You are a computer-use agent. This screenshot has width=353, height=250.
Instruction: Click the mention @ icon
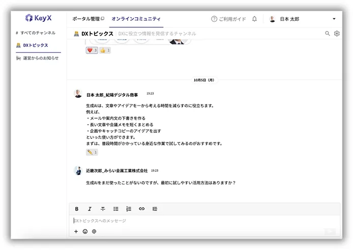pyautogui.click(x=94, y=231)
